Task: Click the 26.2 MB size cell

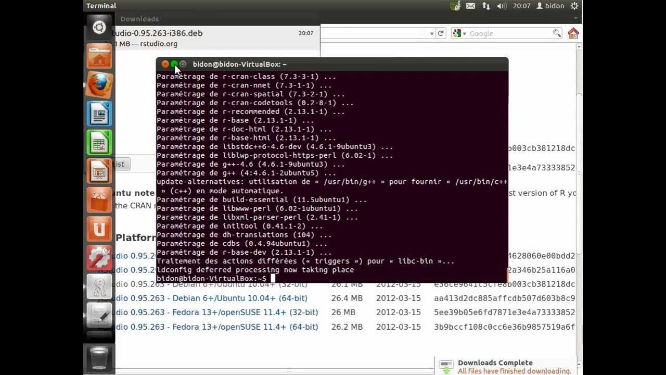Action: pos(347,327)
